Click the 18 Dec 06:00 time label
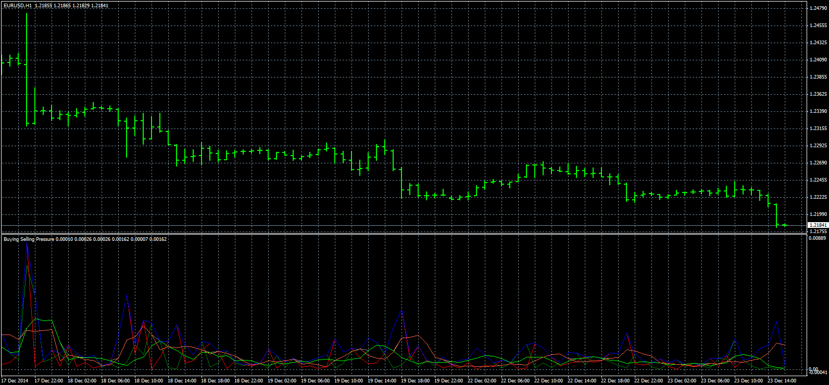This screenshot has width=829, height=385. tap(116, 381)
